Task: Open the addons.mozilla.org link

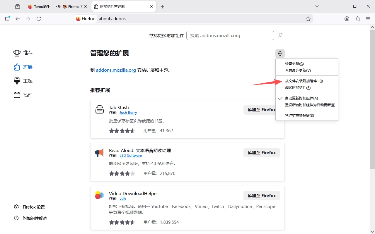Action: [x=116, y=70]
